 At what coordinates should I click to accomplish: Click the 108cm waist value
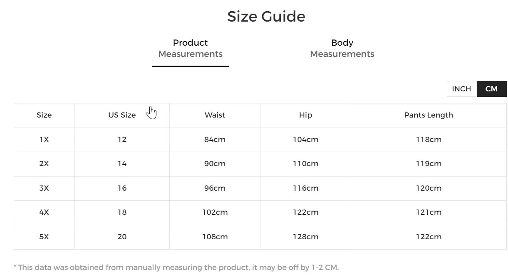click(x=215, y=236)
